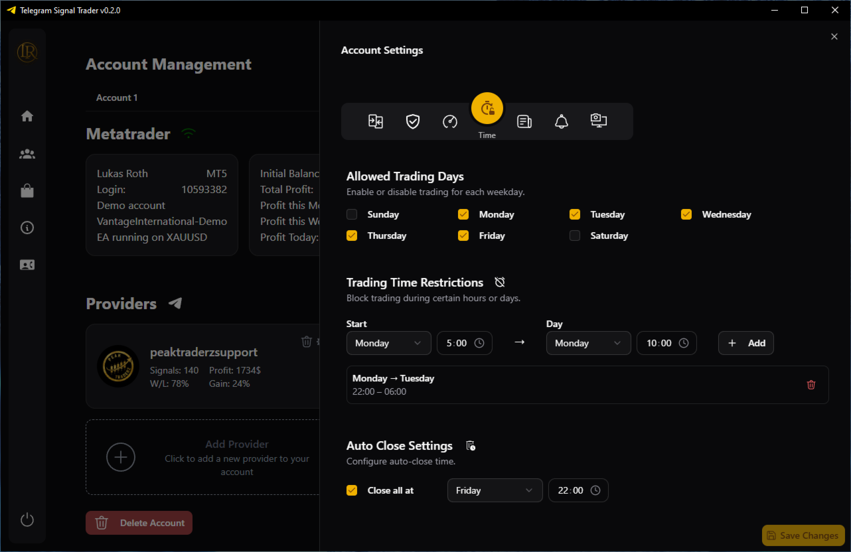
Task: Click the green connection signal icon beside Metatrader
Action: click(189, 134)
